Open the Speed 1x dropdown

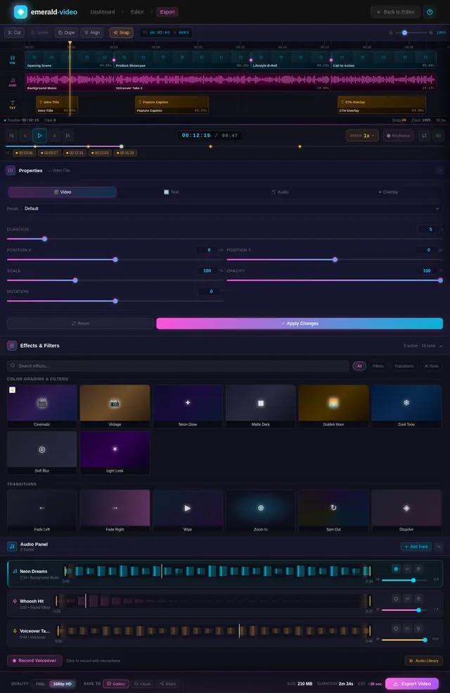[362, 136]
